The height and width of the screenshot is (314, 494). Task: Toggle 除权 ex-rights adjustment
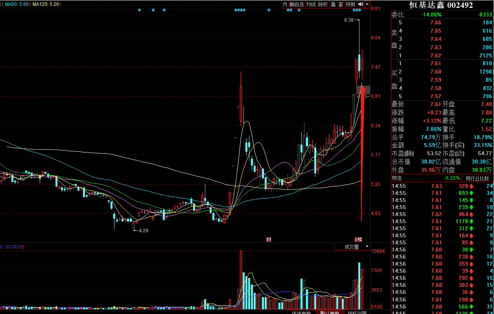pos(323,4)
